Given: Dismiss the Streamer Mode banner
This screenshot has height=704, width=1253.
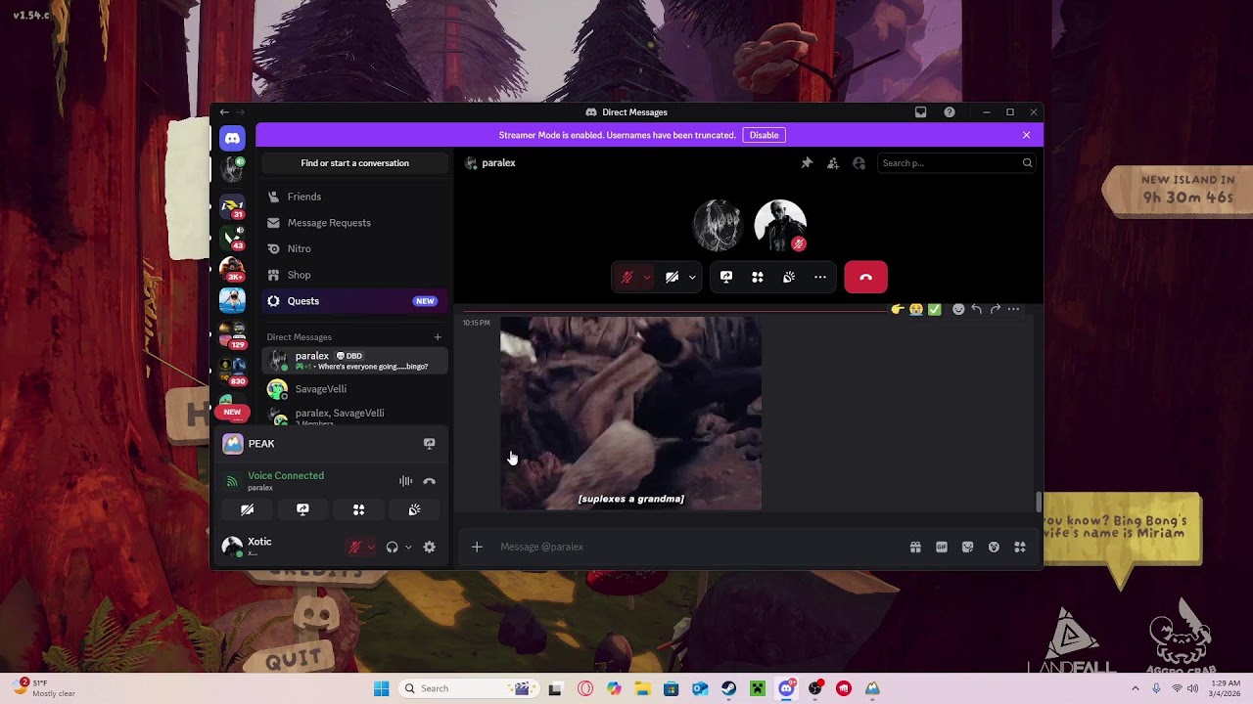Looking at the screenshot, I should (x=1026, y=135).
